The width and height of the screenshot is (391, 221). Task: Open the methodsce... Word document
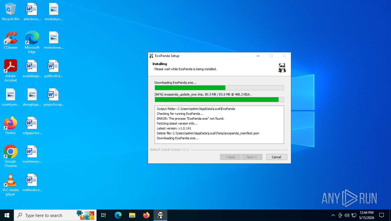(32, 183)
